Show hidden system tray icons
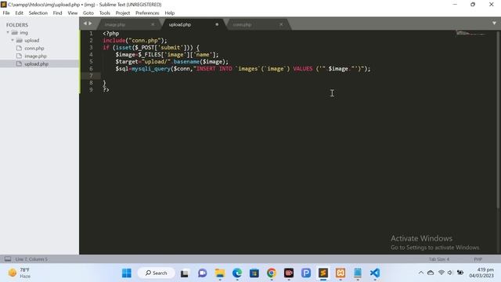Screen dimensions: 501x282 [421, 273]
